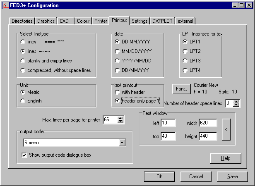Decrease number of header space lines
Viewport: 255px width, 186px height.
[236, 105]
